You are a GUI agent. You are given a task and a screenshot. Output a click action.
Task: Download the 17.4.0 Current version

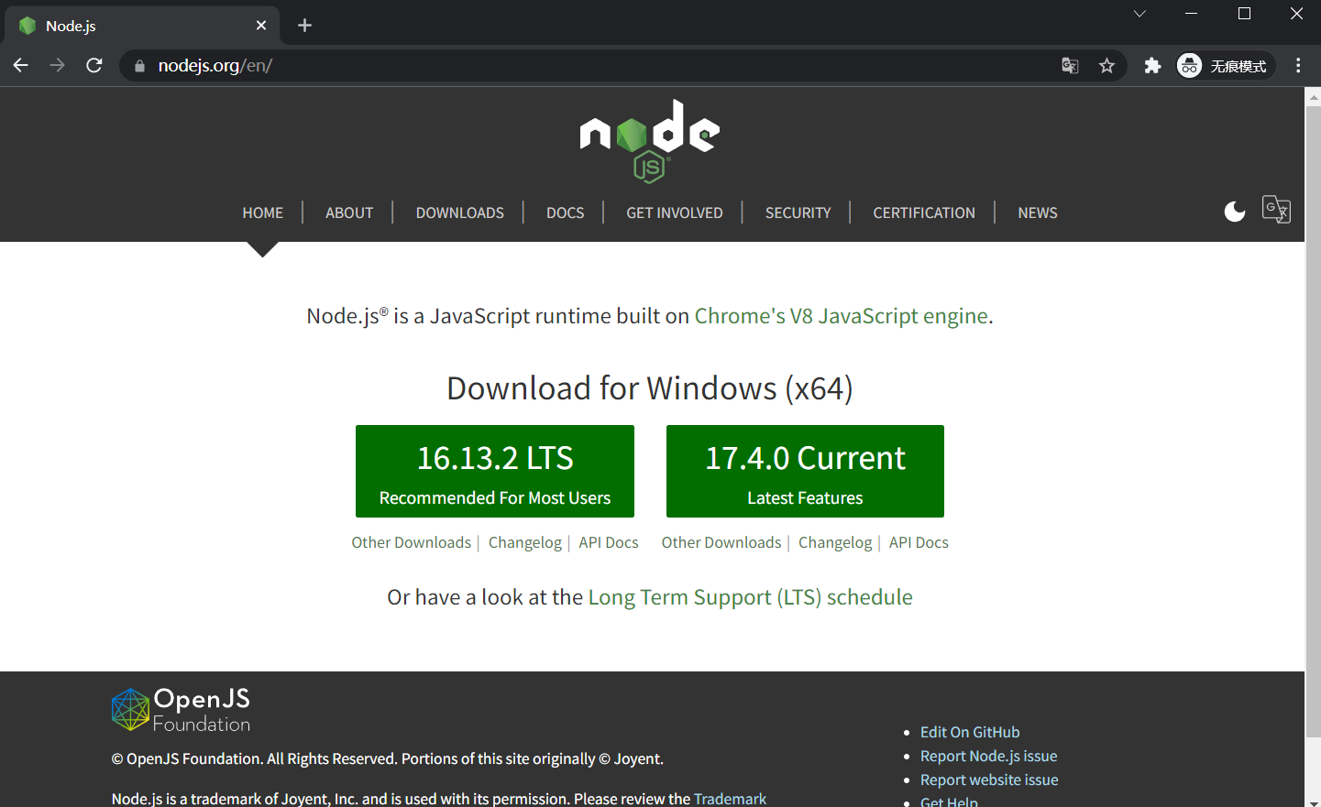[805, 471]
